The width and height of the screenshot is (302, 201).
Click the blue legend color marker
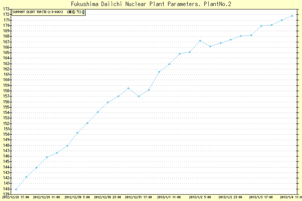coord(83,12)
